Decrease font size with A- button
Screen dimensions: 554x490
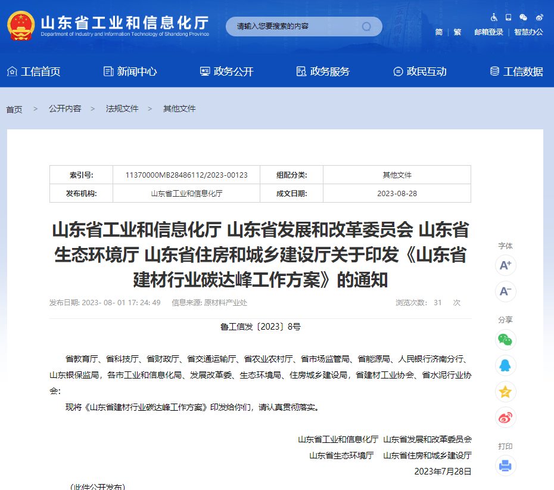coord(505,291)
